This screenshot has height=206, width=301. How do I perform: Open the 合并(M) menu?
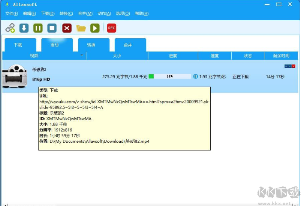85,13
